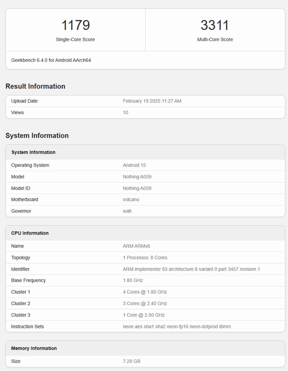Click the Topology value 1 Processor, 8 Cores
288x371 pixels.
coord(145,258)
